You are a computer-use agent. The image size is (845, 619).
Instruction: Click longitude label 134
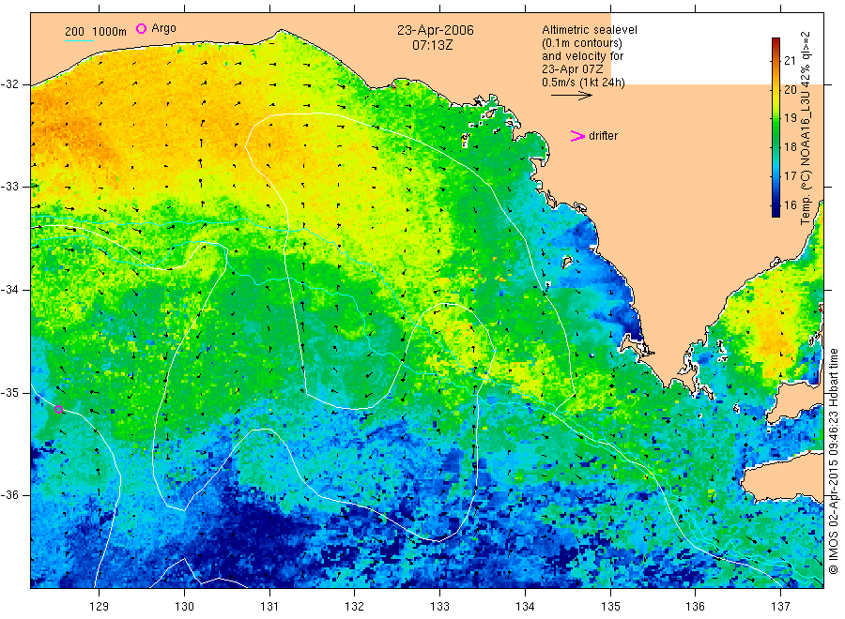[x=525, y=607]
